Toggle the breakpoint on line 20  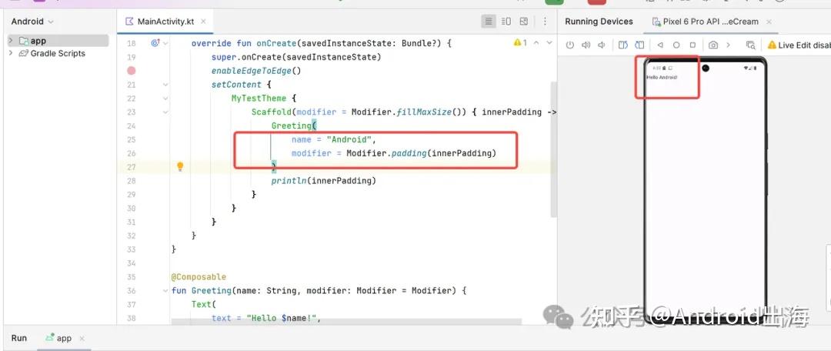click(131, 71)
